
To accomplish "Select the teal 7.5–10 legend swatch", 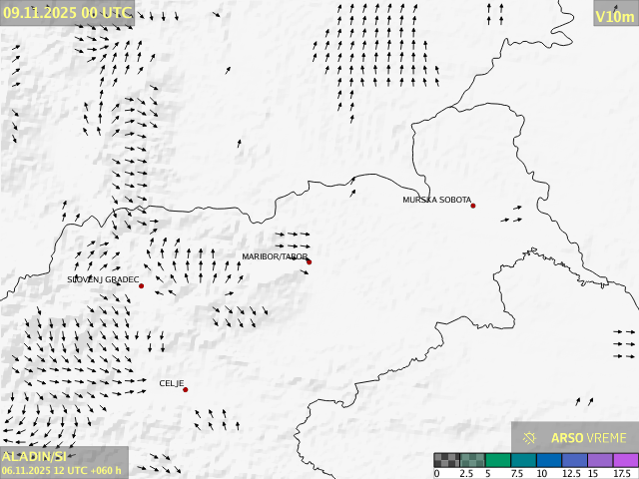I will tap(523, 460).
